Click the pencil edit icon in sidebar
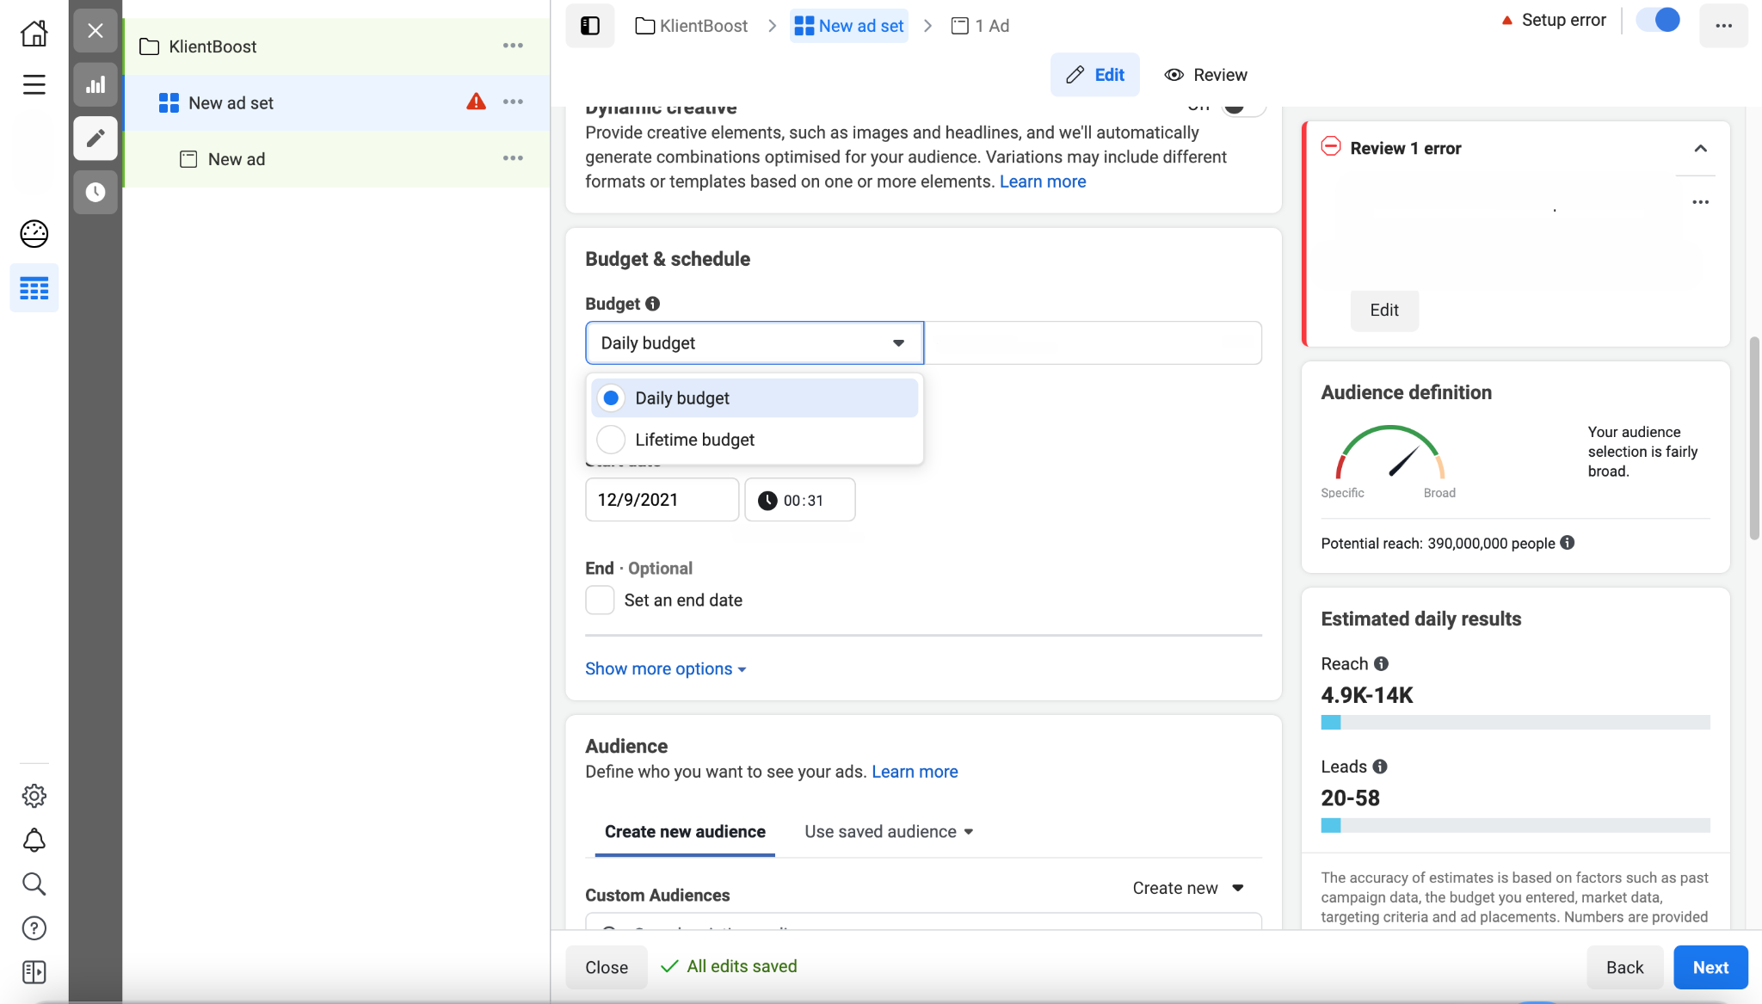Screen dimensions: 1762x1004 95,138
